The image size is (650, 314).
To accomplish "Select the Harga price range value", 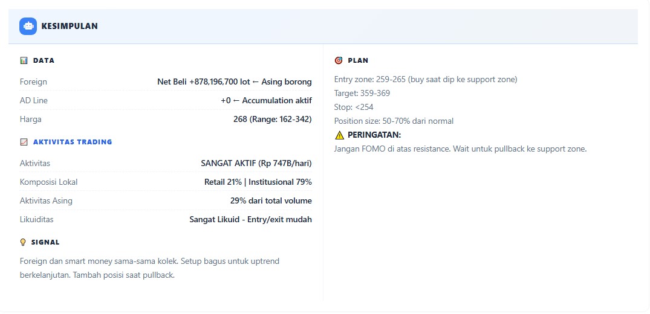I will point(272,119).
